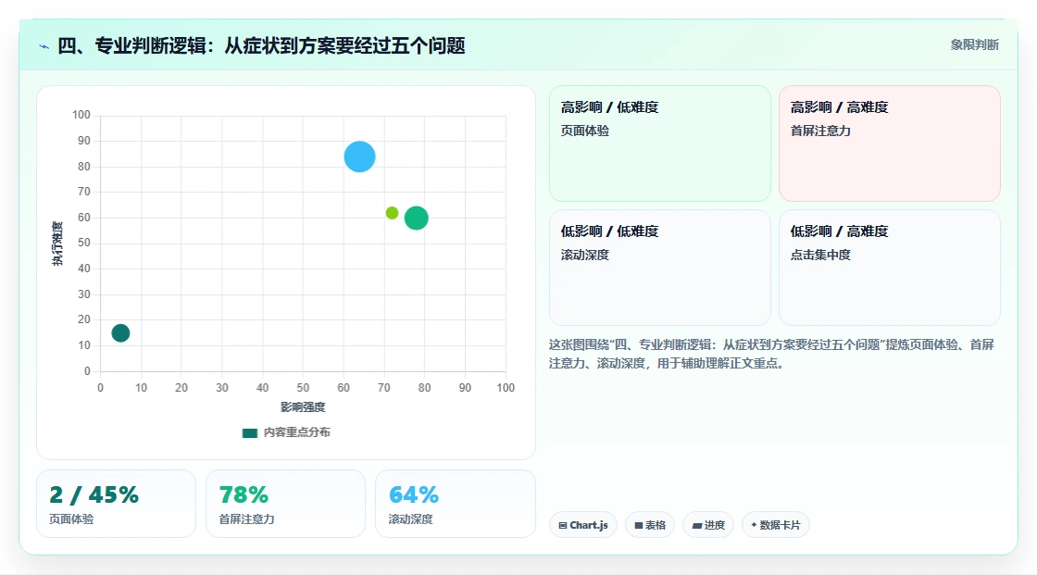Click the square icon in the 表格 chip

point(639,525)
